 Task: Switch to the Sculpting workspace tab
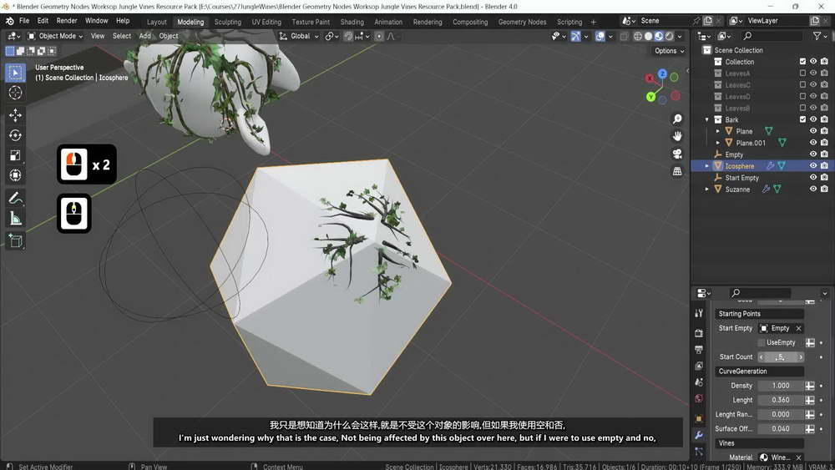pyautogui.click(x=227, y=22)
